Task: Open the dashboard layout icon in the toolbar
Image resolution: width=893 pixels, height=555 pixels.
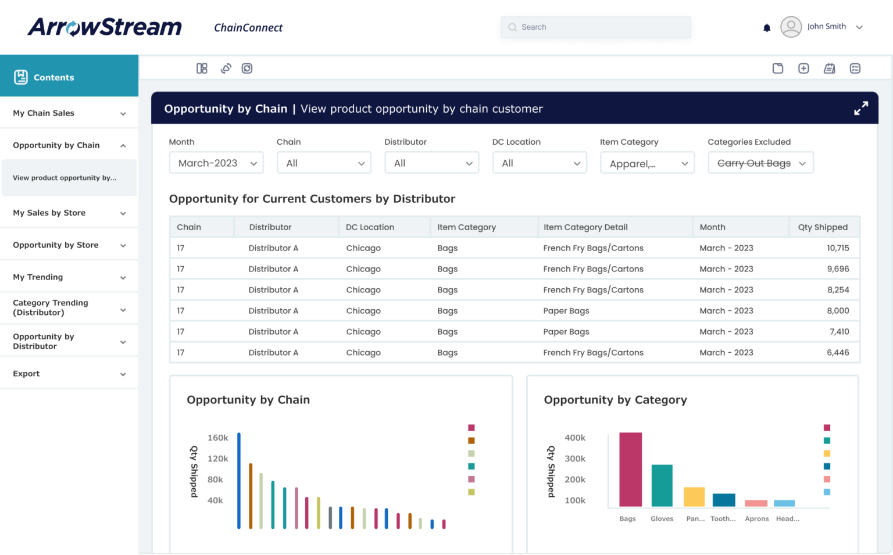Action: pos(202,68)
